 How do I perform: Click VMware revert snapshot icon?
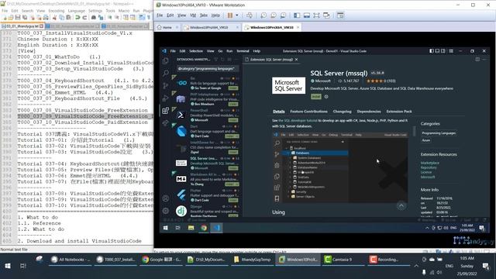coord(274,15)
